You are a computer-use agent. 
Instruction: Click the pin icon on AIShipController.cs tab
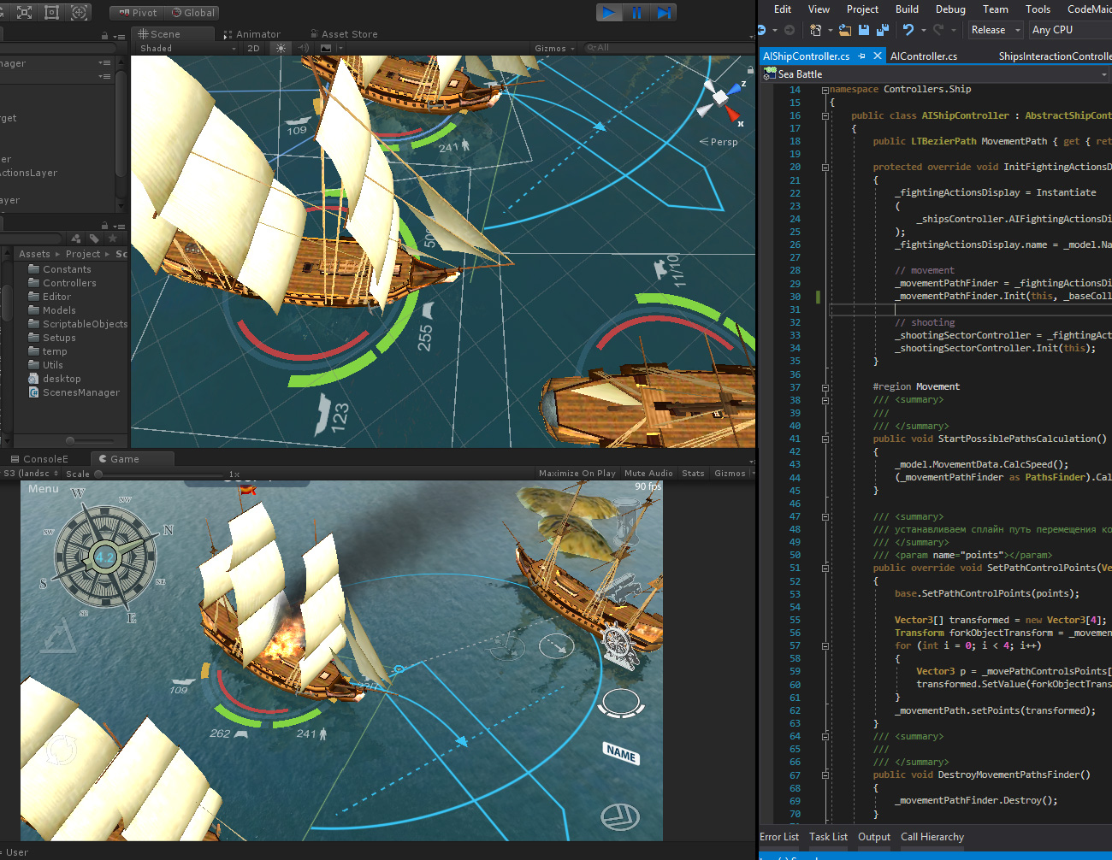[x=862, y=56]
